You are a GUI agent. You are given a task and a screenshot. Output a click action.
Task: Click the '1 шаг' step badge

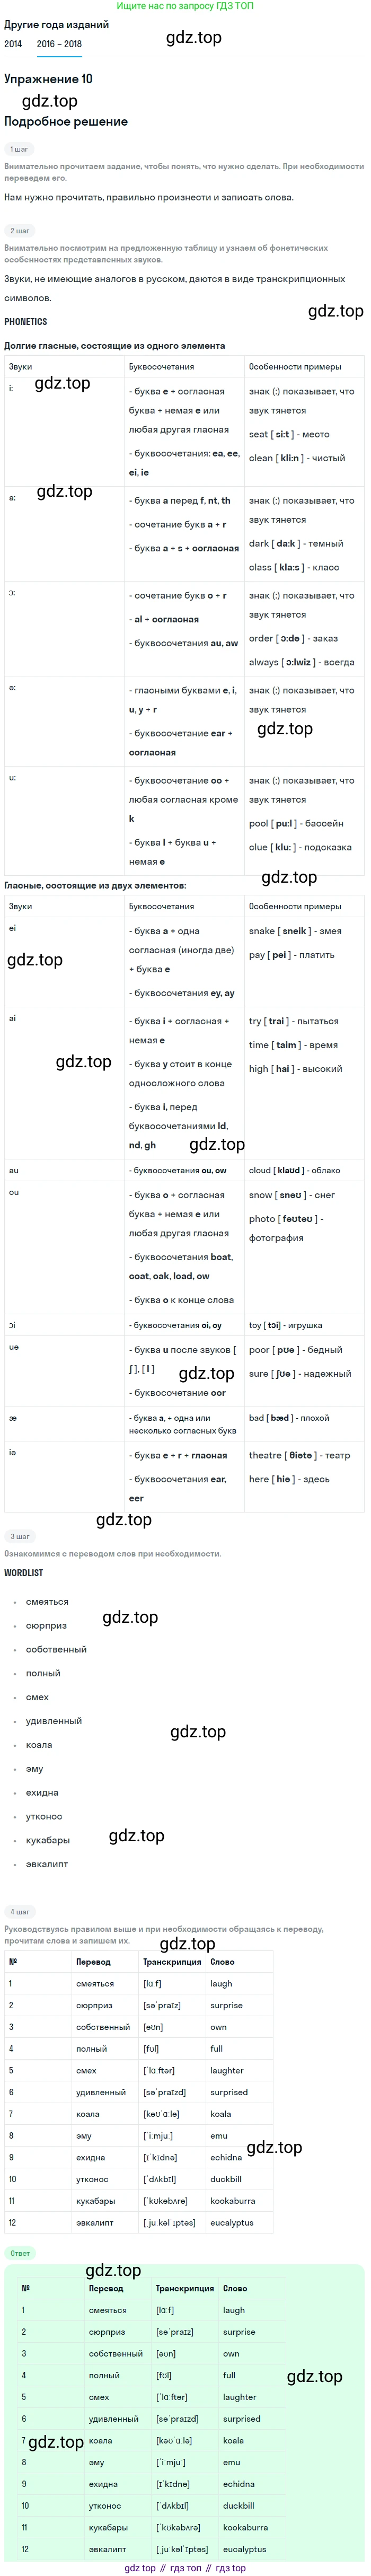point(19,149)
